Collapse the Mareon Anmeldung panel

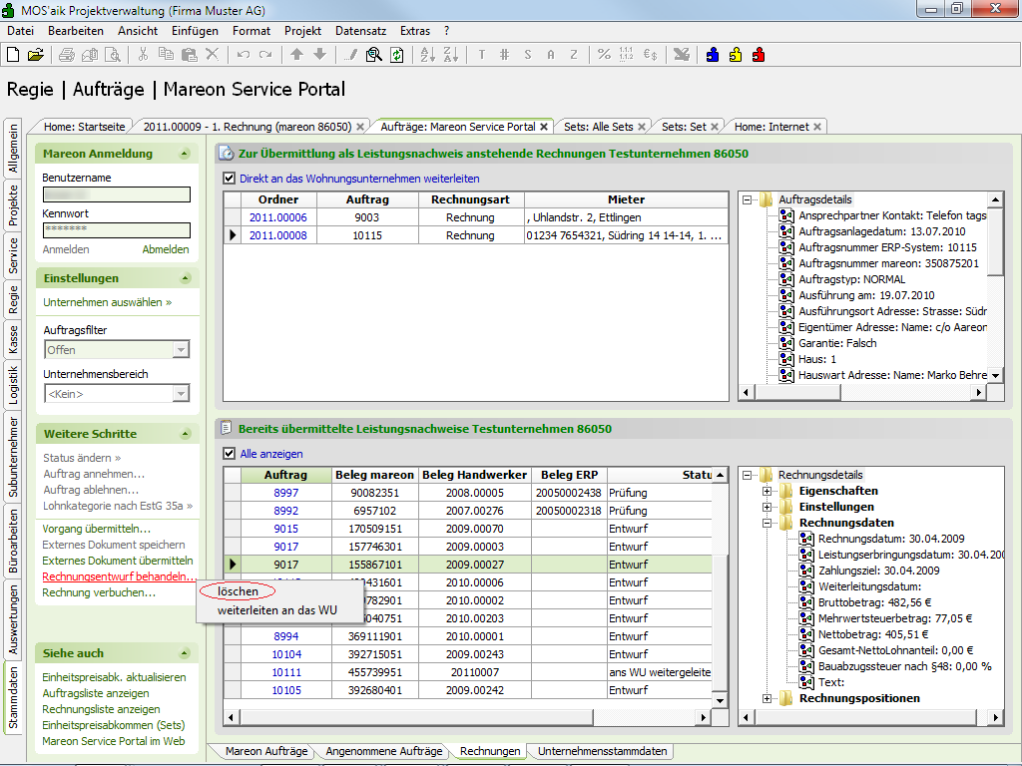(x=185, y=154)
